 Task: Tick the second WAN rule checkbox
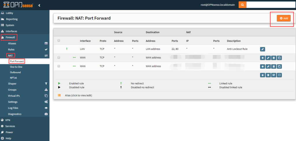click(59, 66)
